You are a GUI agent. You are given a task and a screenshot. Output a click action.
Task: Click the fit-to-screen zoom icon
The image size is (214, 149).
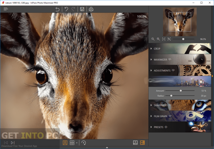[x=169, y=39]
